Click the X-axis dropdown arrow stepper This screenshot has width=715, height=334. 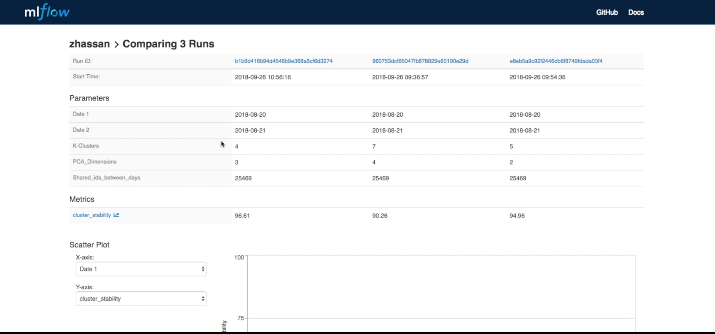point(203,269)
